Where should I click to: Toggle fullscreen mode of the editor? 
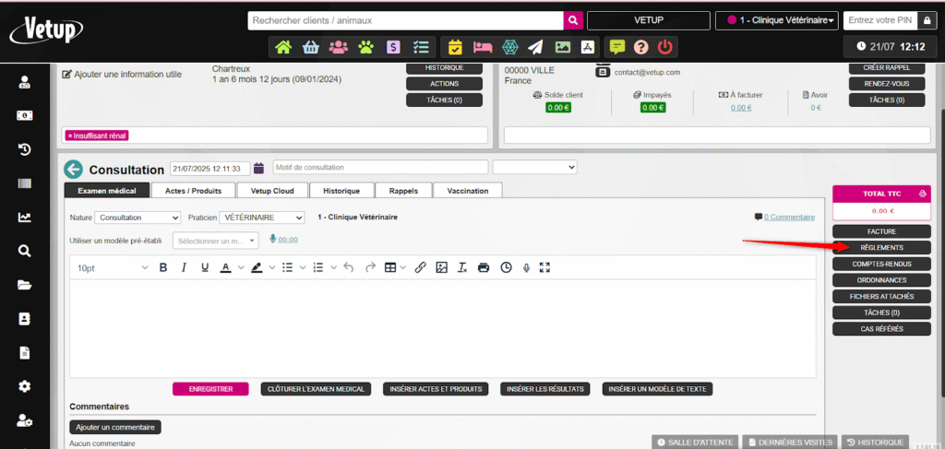point(544,267)
